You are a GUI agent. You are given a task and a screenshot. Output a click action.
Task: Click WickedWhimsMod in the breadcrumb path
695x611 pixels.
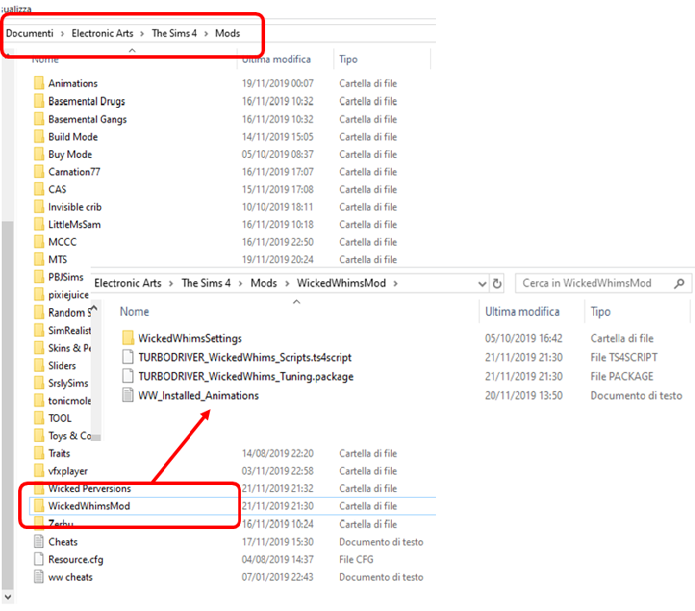coord(341,283)
